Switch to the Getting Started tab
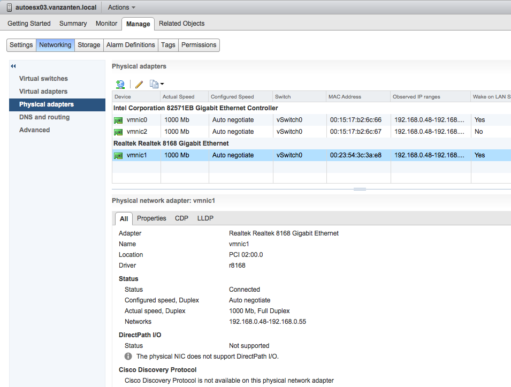 click(x=29, y=24)
